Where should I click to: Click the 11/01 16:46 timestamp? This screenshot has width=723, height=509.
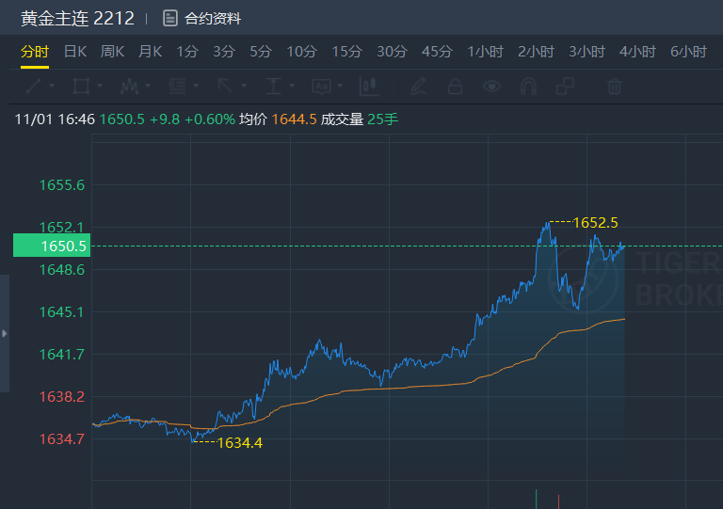(x=55, y=119)
